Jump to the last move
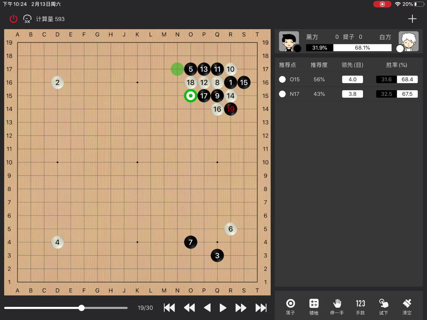The image size is (427, 320). [261, 308]
